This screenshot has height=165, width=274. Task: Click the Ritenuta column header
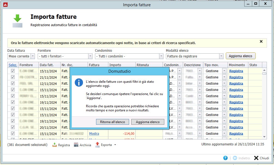pyautogui.click(x=149, y=65)
